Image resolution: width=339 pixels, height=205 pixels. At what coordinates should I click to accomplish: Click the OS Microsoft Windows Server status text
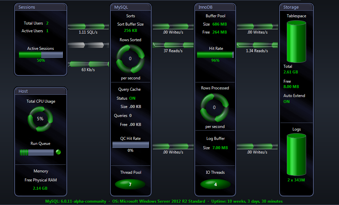pos(159,201)
